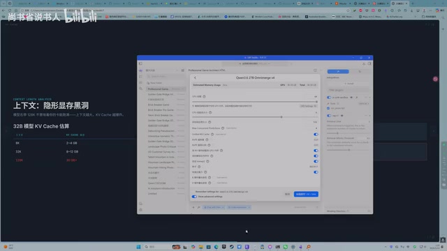447x251 pixels.
Task: Toggle the right sidebar icon in LM Studio title row
Action: (x=369, y=63)
